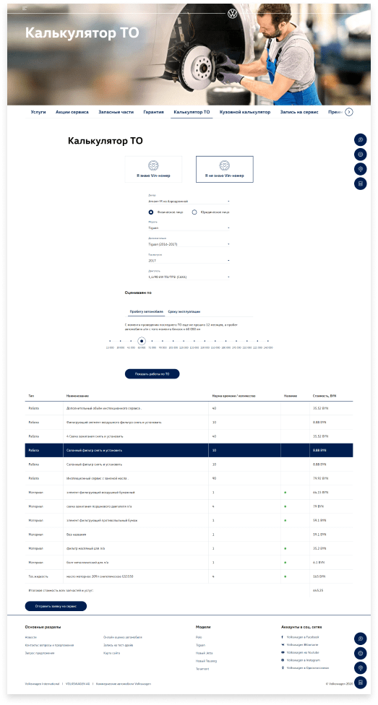Click row 'масло моторное 209л синтетическое G55550'
The height and width of the screenshot is (705, 378).
[x=189, y=576]
